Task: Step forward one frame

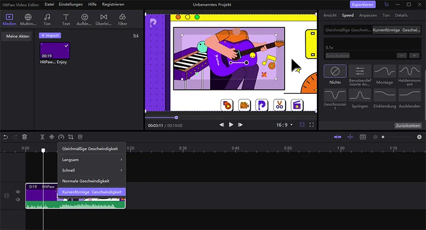Action: click(x=240, y=125)
